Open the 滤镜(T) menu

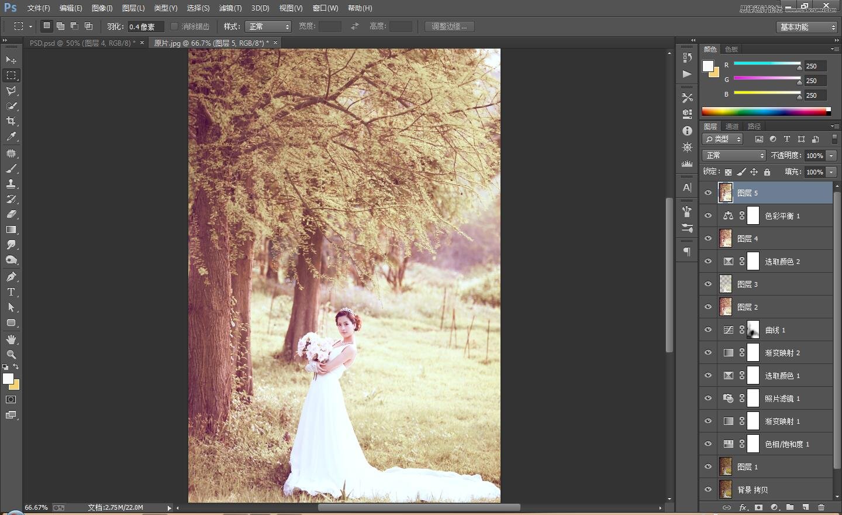[230, 8]
